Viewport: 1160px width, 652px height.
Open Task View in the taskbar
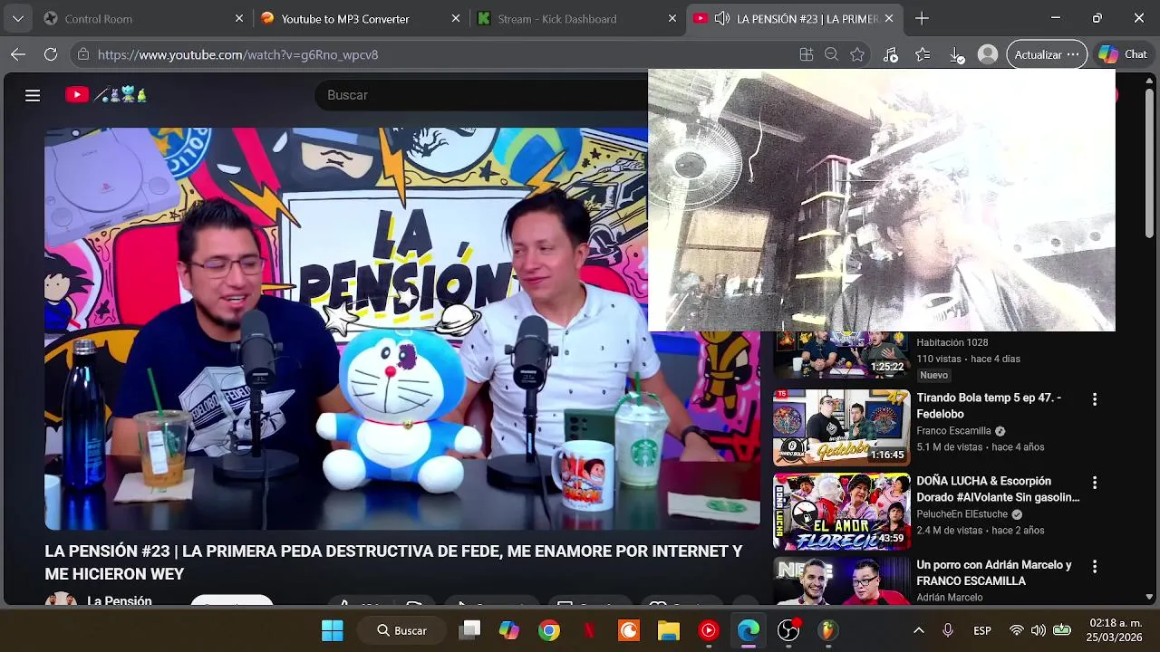coord(469,630)
